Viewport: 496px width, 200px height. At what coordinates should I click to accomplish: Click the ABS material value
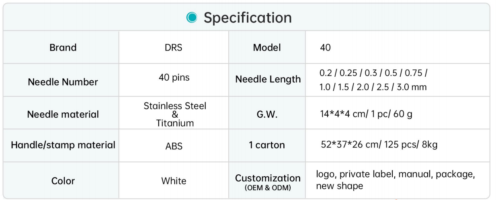point(174,146)
